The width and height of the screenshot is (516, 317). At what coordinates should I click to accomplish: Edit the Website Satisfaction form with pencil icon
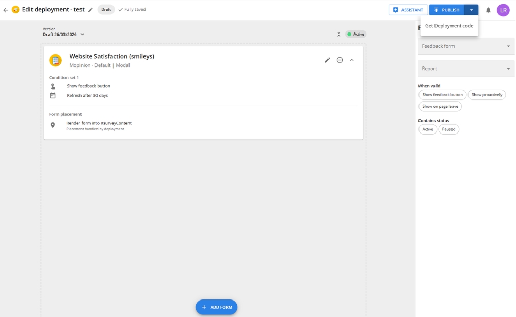(x=327, y=60)
